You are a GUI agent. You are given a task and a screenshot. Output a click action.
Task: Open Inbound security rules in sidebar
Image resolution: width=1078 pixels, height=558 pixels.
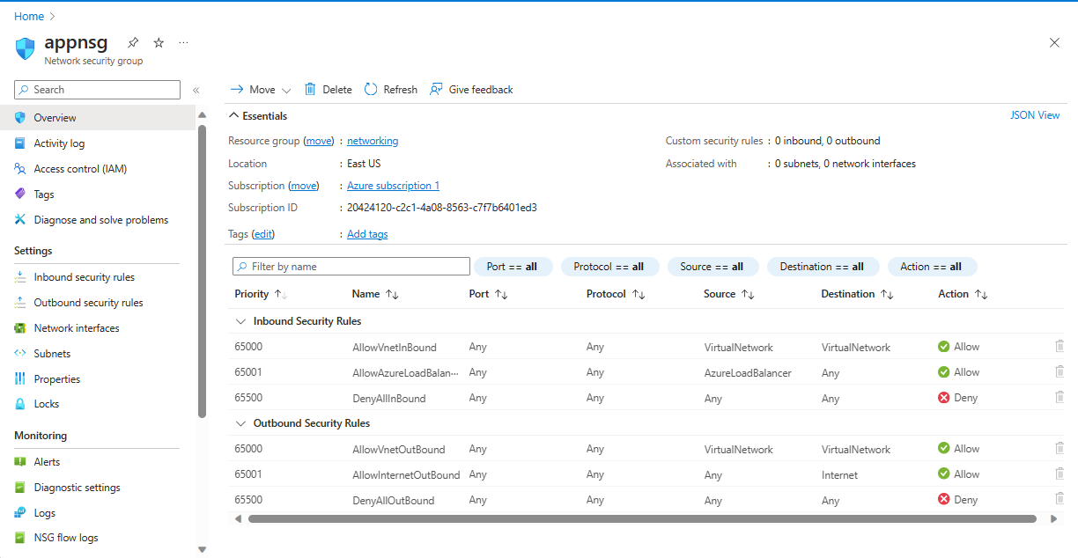[x=84, y=277]
